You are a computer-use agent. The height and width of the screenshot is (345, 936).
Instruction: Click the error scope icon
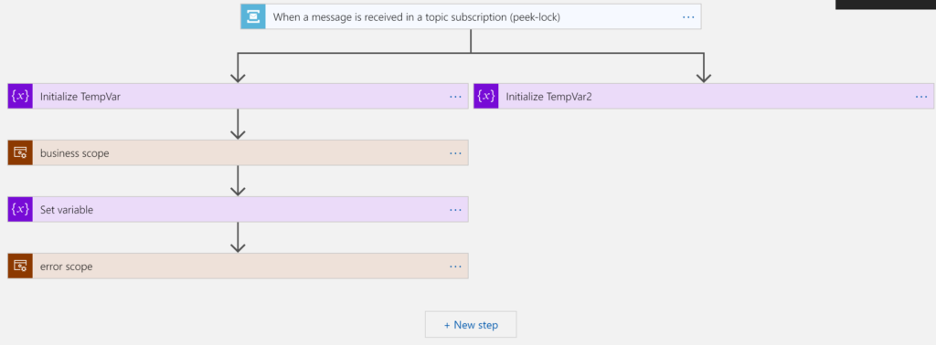coord(20,267)
